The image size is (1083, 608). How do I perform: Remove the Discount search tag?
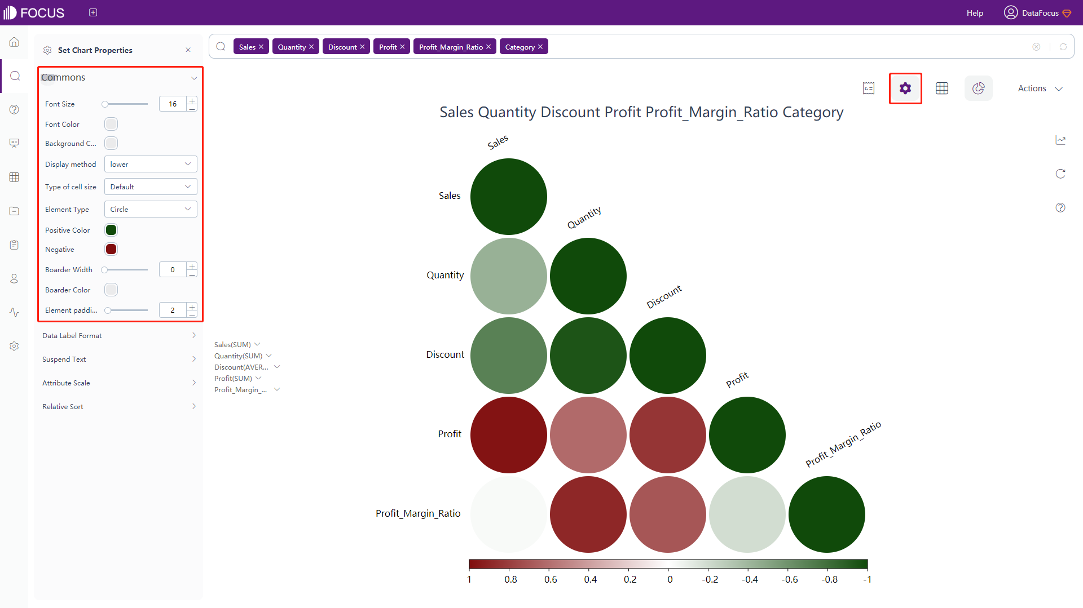click(362, 47)
